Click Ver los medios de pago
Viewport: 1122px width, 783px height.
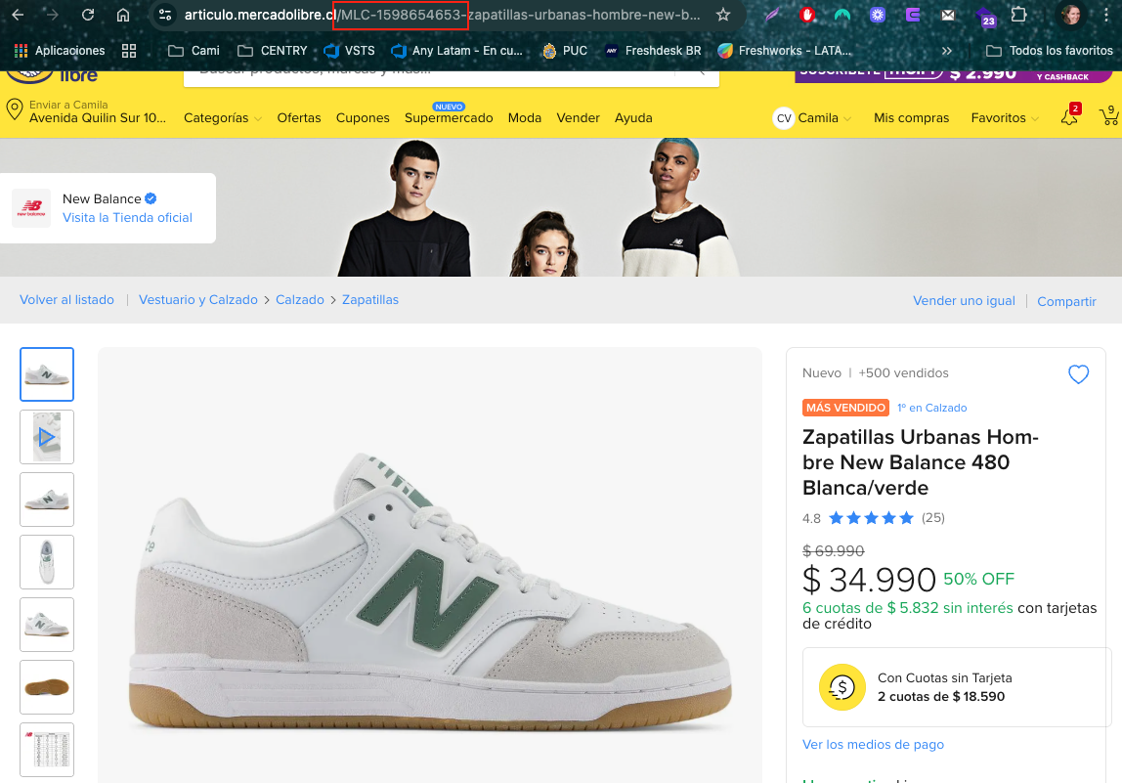point(873,744)
